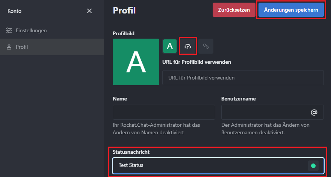Click the Benutzername input field
The image size is (331, 177).
pos(272,112)
